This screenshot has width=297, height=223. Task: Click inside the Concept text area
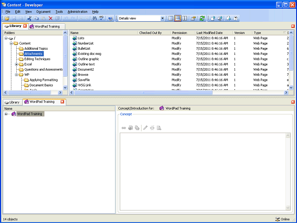203,171
